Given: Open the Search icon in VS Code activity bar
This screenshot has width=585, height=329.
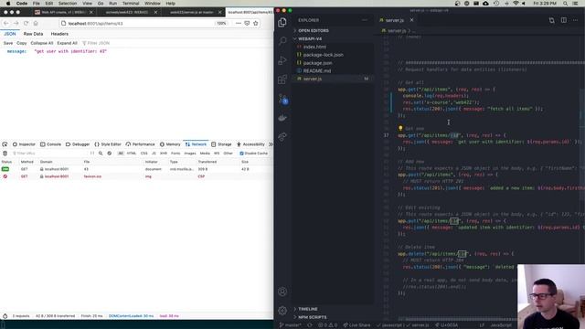Looking at the screenshot, I should 282,40.
